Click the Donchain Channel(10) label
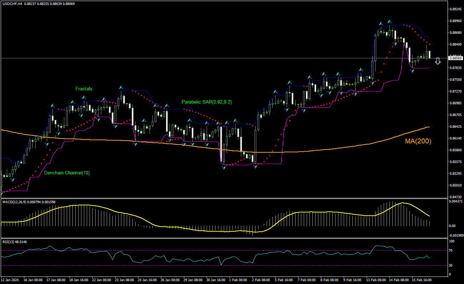 click(x=67, y=173)
